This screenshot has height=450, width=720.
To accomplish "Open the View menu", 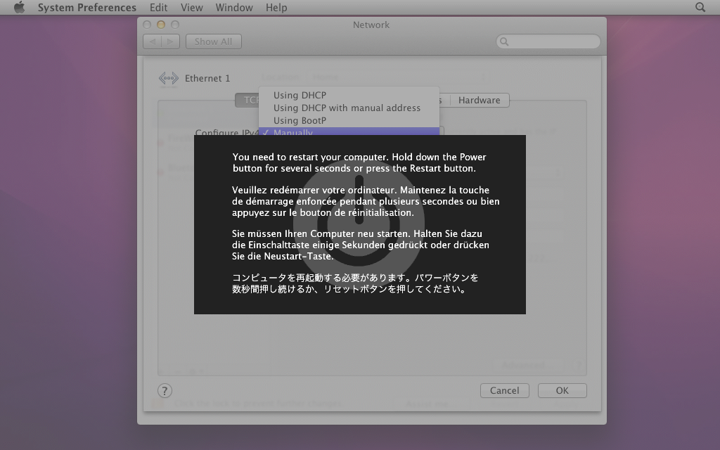I will [x=191, y=7].
